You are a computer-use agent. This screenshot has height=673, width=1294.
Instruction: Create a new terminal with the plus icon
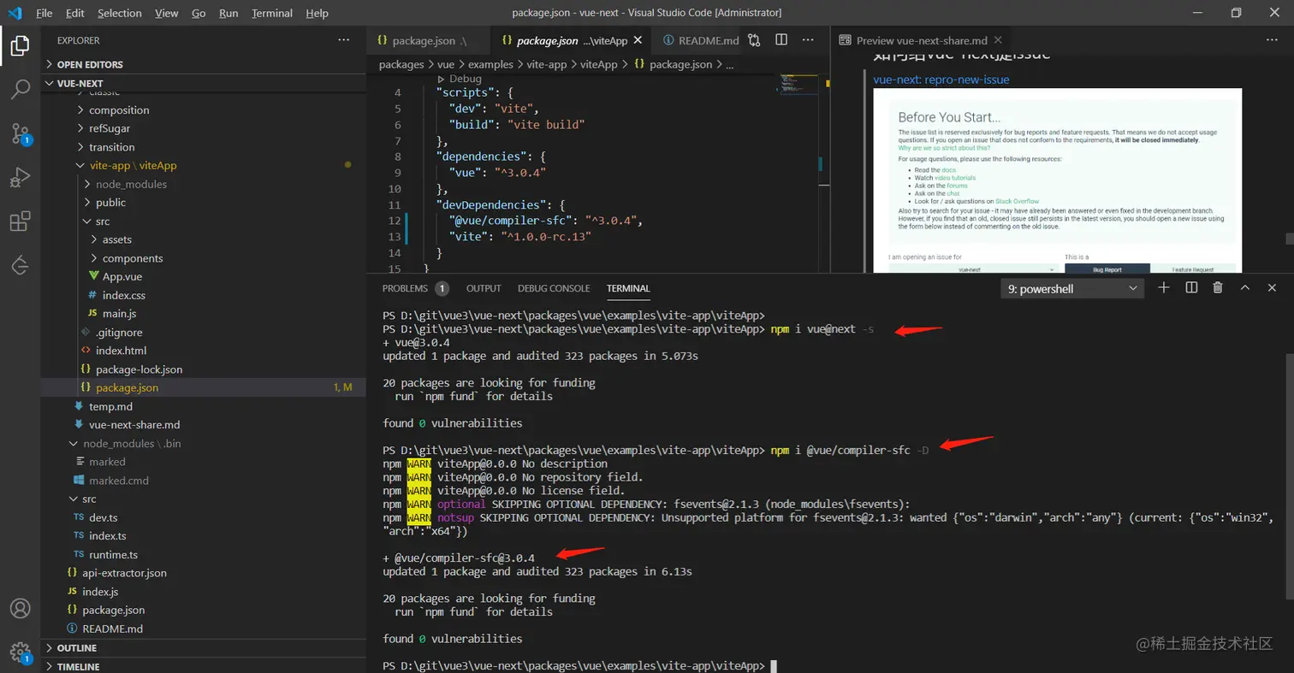coord(1163,288)
